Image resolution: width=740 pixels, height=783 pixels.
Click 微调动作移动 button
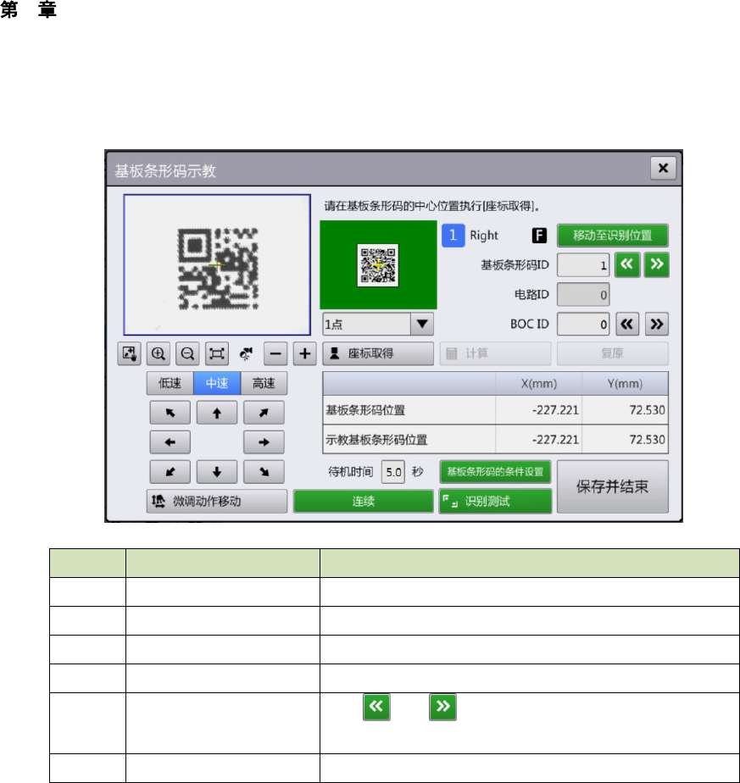click(x=217, y=501)
